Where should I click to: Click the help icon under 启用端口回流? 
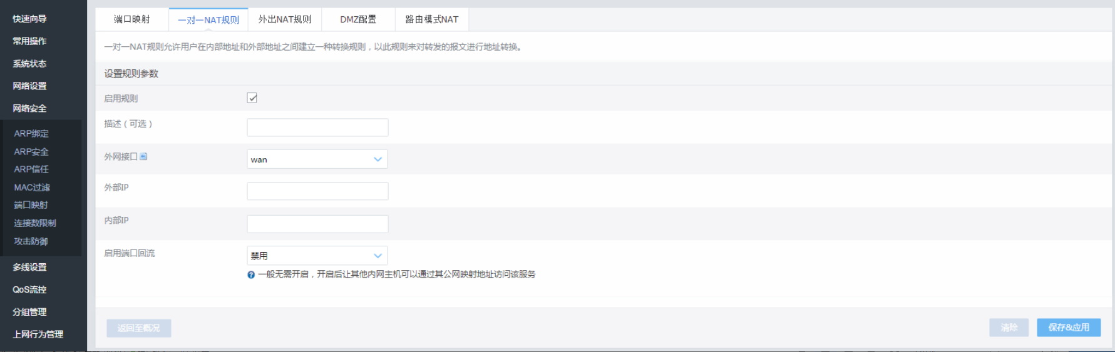tap(251, 274)
